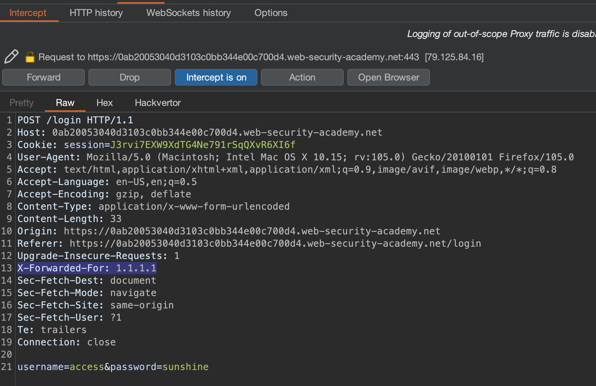The image size is (596, 386).
Task: Click the POST /login request line
Action: click(x=75, y=120)
